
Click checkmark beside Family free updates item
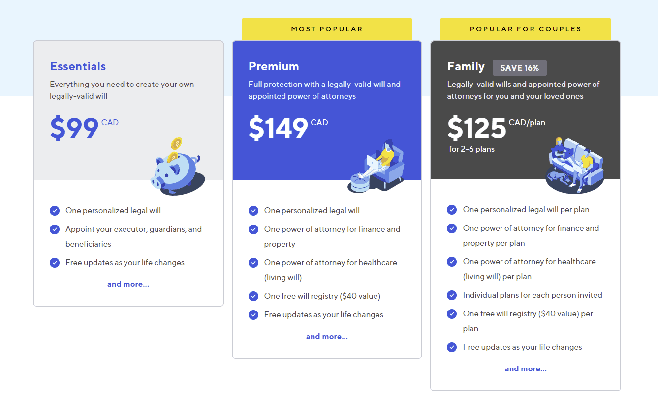(x=452, y=347)
